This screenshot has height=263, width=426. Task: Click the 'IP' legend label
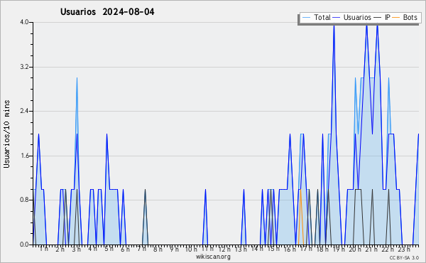tap(388, 17)
